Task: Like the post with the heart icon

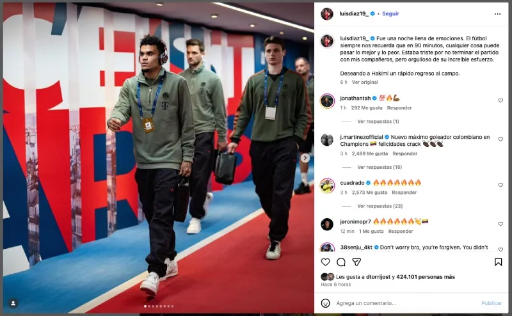Action: click(x=325, y=262)
